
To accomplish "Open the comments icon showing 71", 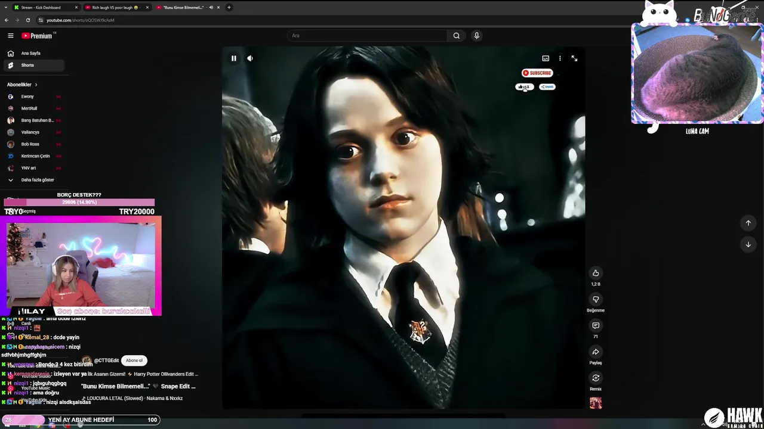I will [x=596, y=325].
